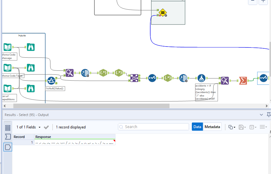Switch to the Metadata tab
The image size is (271, 174).
tap(212, 127)
